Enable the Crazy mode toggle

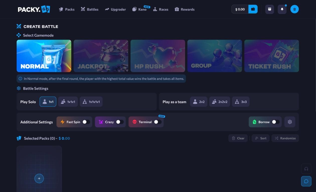pyautogui.click(x=120, y=122)
